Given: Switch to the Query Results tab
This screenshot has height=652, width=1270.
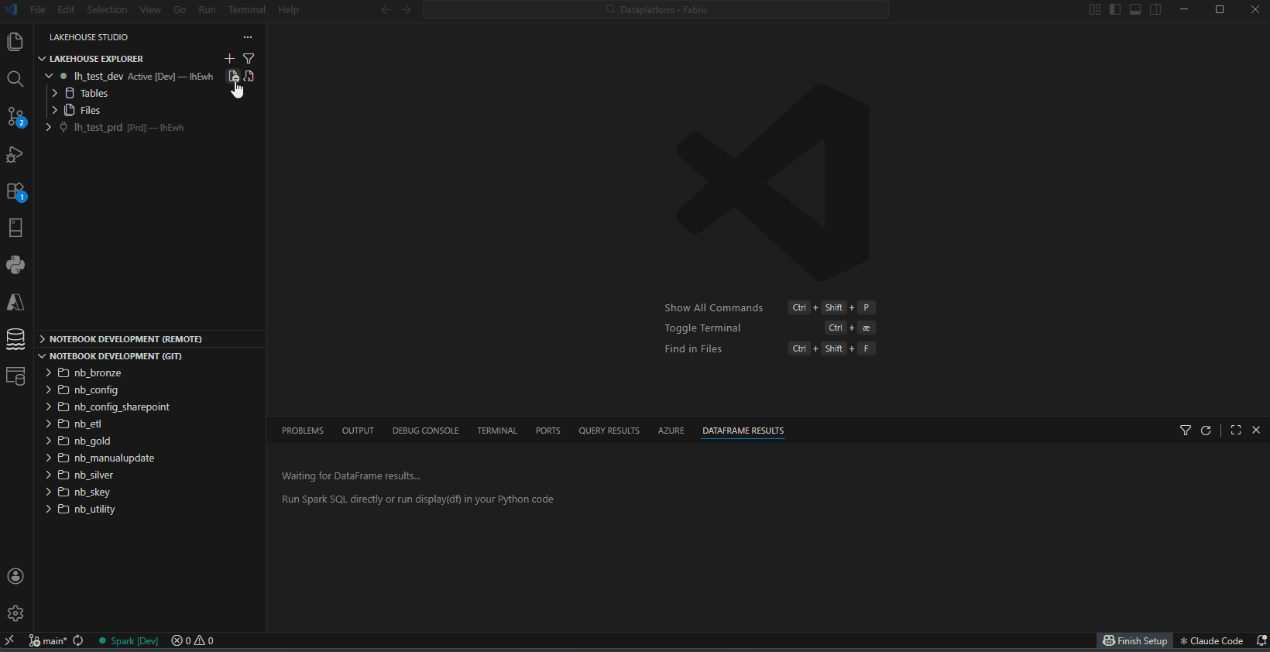Looking at the screenshot, I should 609,431.
